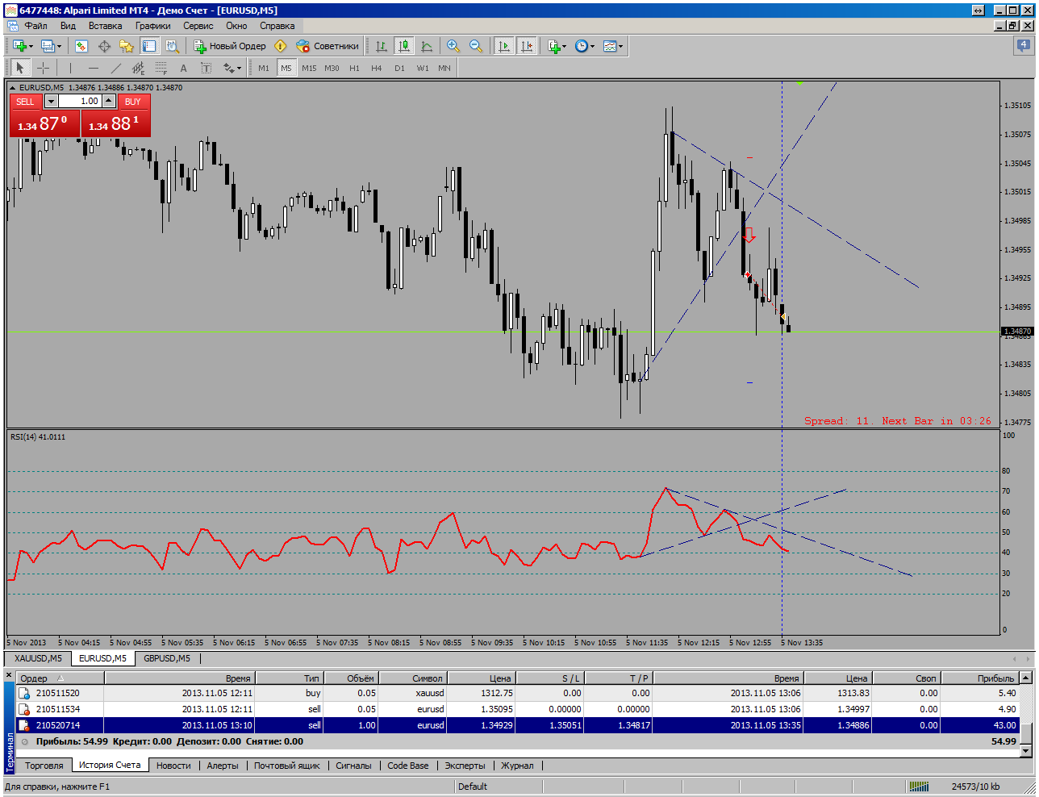Click the 1.34 87 sell price

[x=44, y=123]
